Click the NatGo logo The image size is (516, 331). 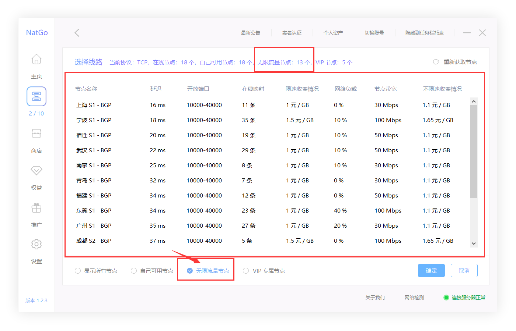[x=37, y=32]
